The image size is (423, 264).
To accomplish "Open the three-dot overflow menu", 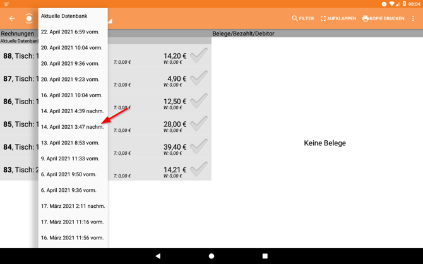I will 414,19.
